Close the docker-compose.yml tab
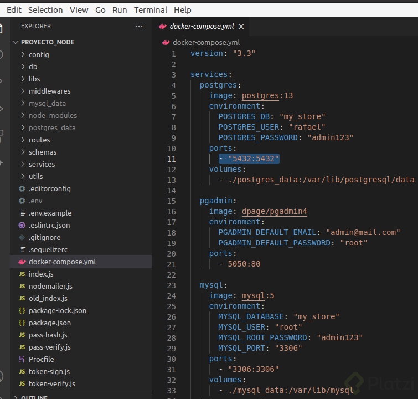The image size is (418, 399). click(x=241, y=27)
